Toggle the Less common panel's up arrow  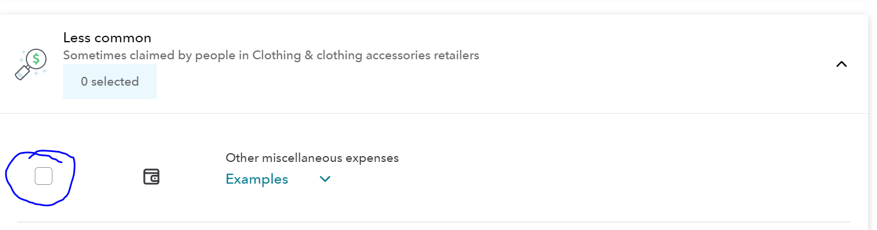point(842,64)
